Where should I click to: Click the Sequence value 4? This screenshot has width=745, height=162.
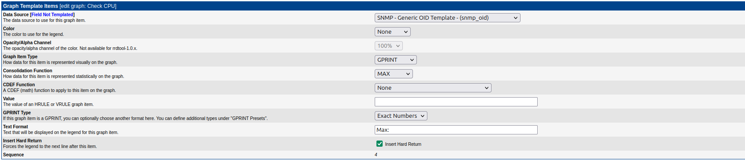tap(376, 155)
